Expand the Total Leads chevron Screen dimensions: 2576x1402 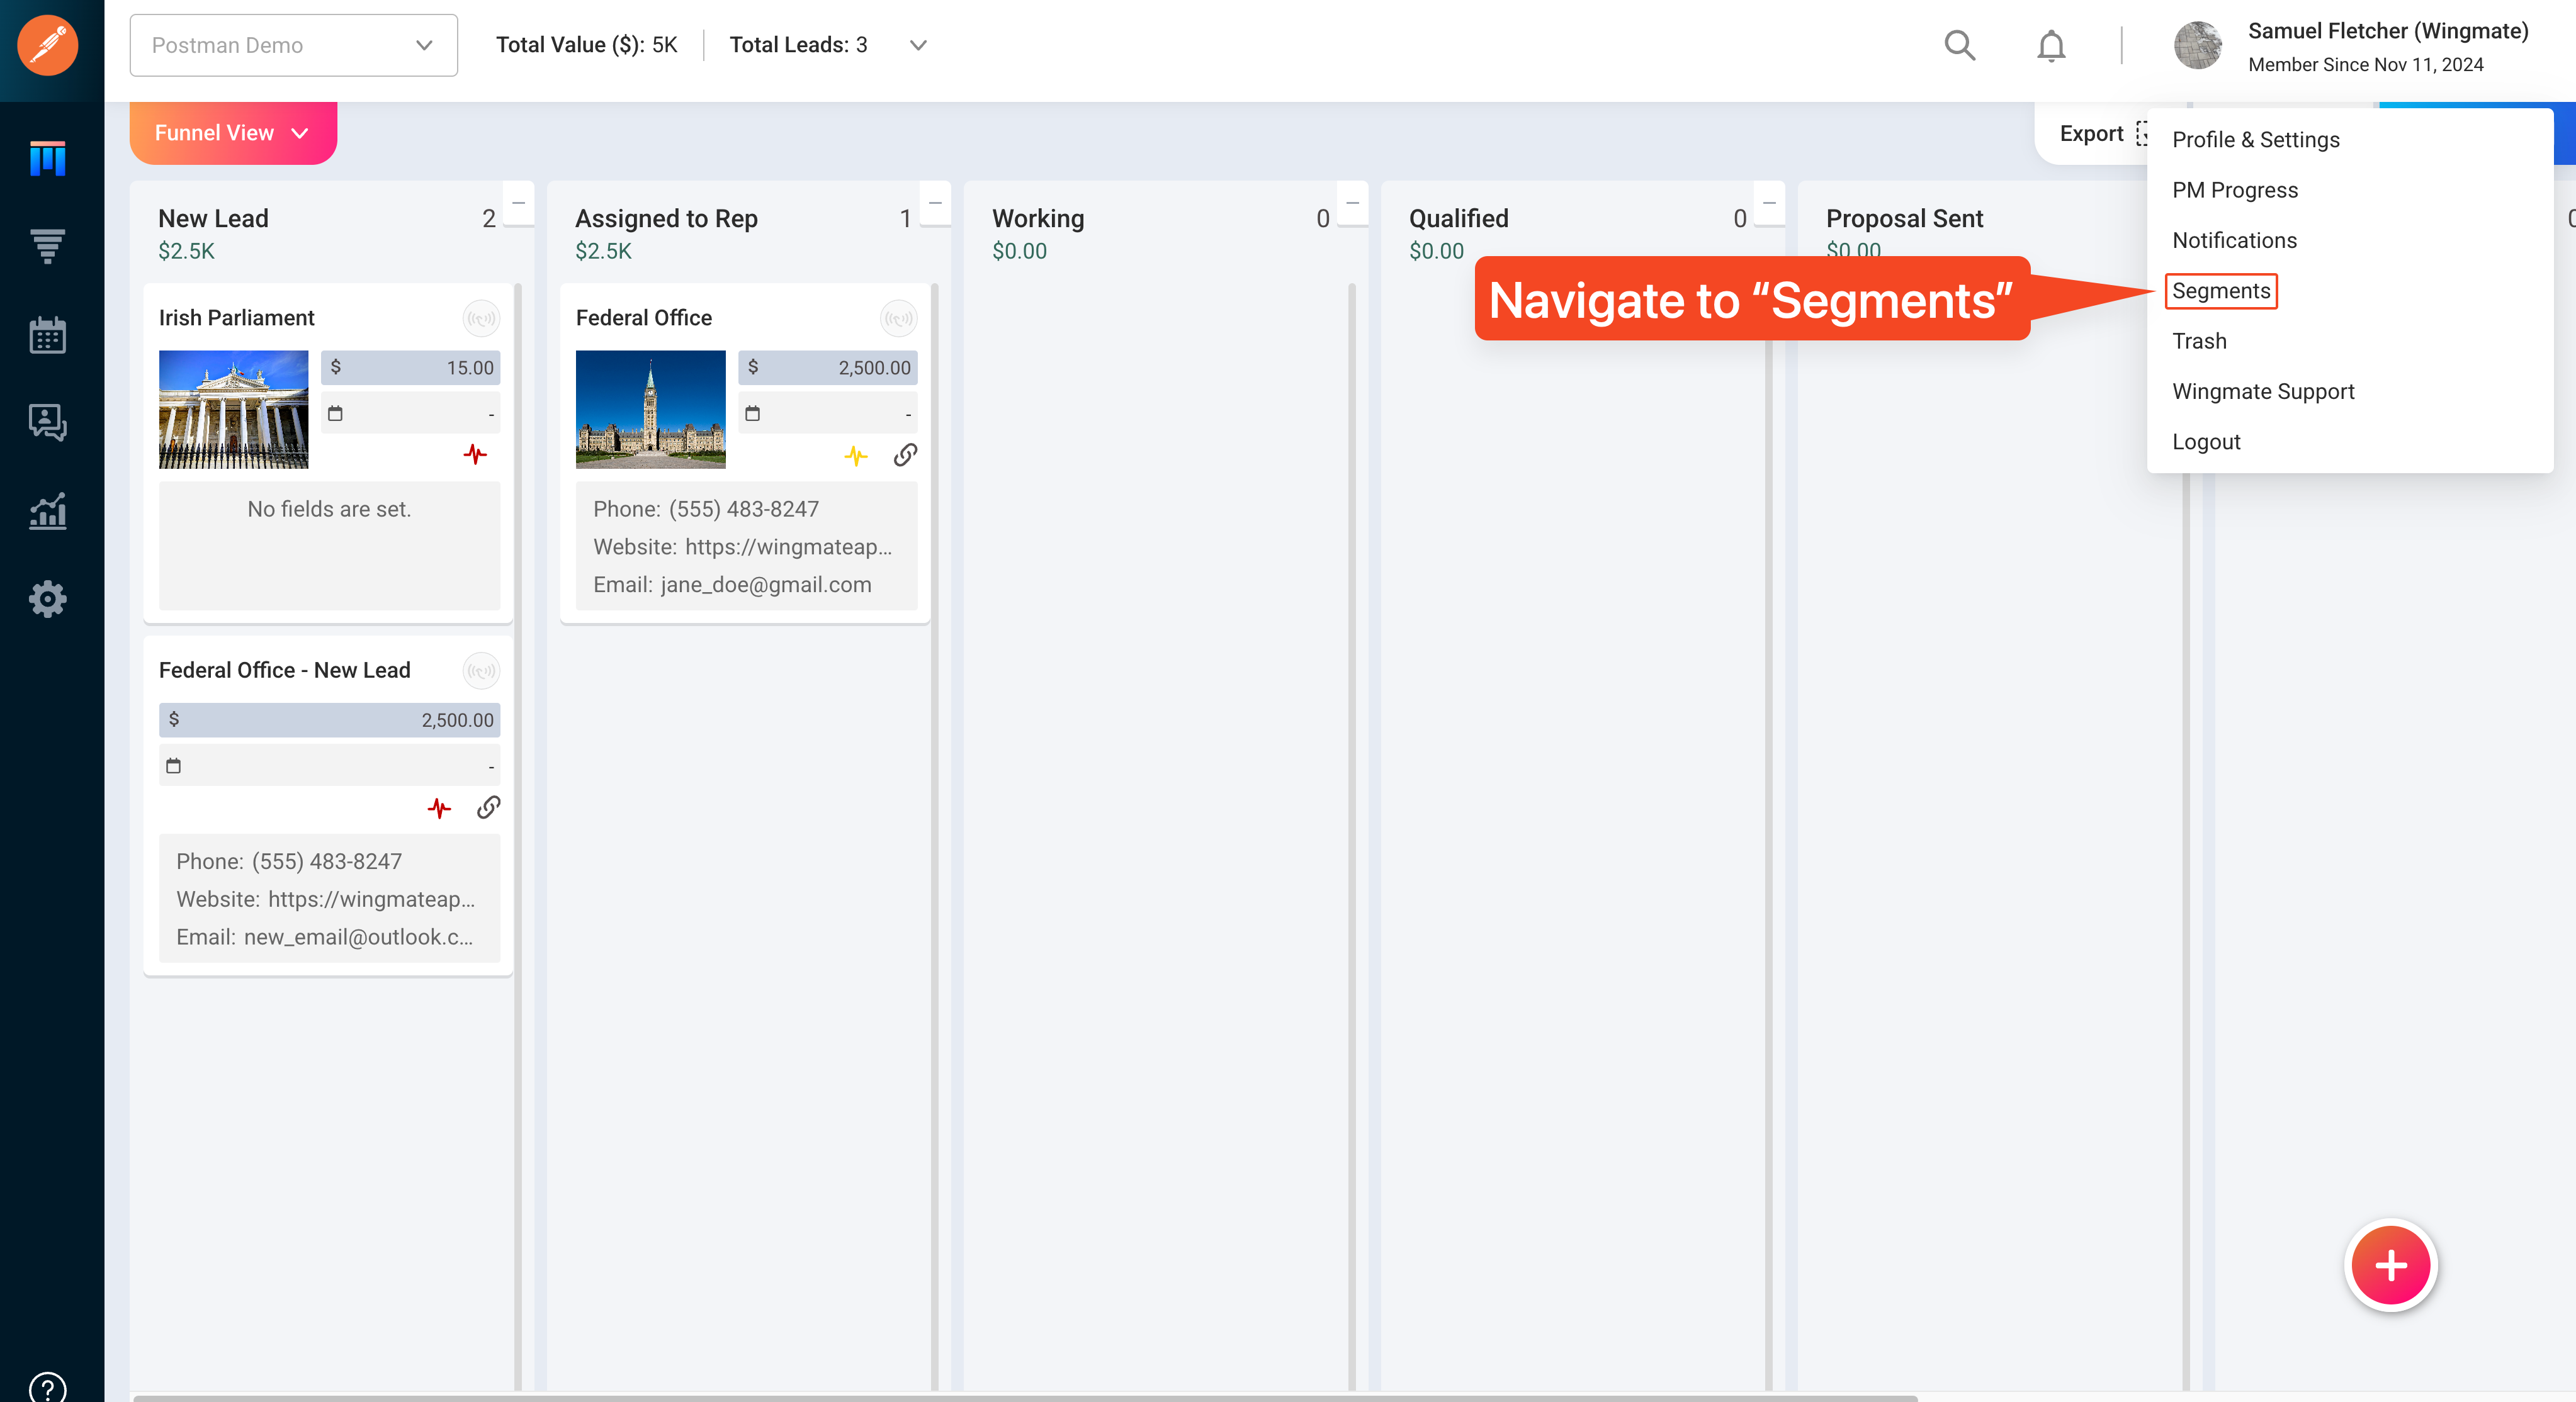click(918, 45)
